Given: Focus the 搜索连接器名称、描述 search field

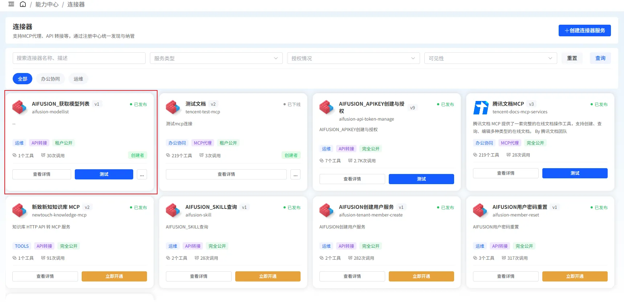Looking at the screenshot, I should pyautogui.click(x=79, y=58).
